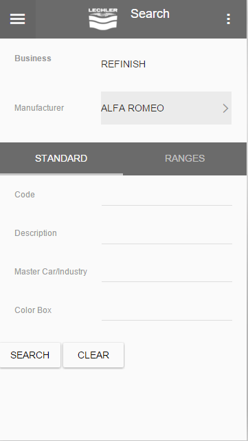Image resolution: width=248 pixels, height=441 pixels.
Task: Open the ALFA ROMEO manufacturer selector
Action: click(166, 108)
